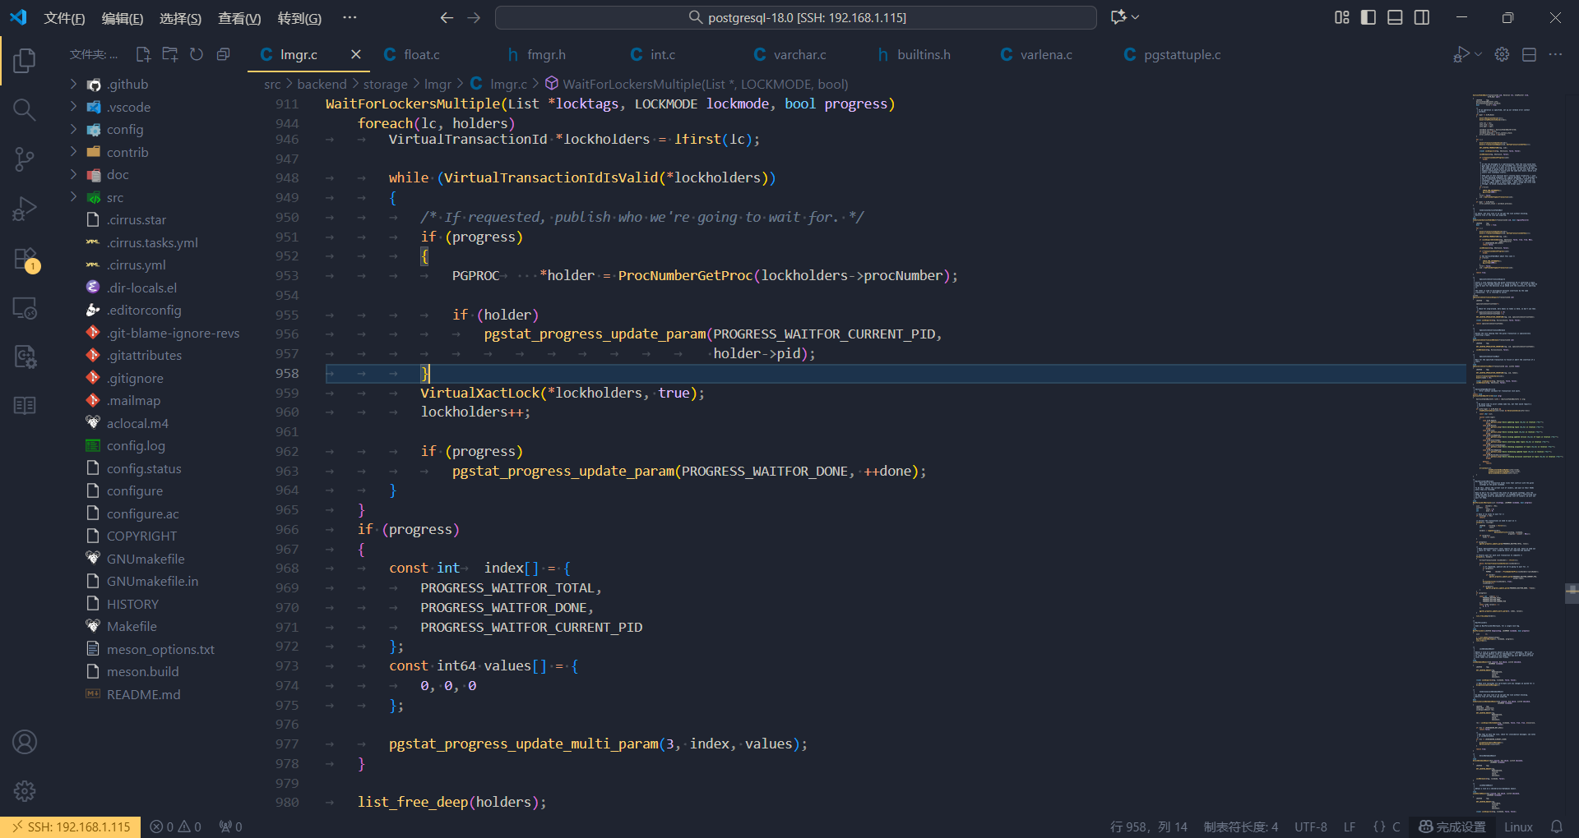Click the 行 958, 列 14 cursor position
Viewport: 1579px width, 838px height.
[x=1148, y=827]
